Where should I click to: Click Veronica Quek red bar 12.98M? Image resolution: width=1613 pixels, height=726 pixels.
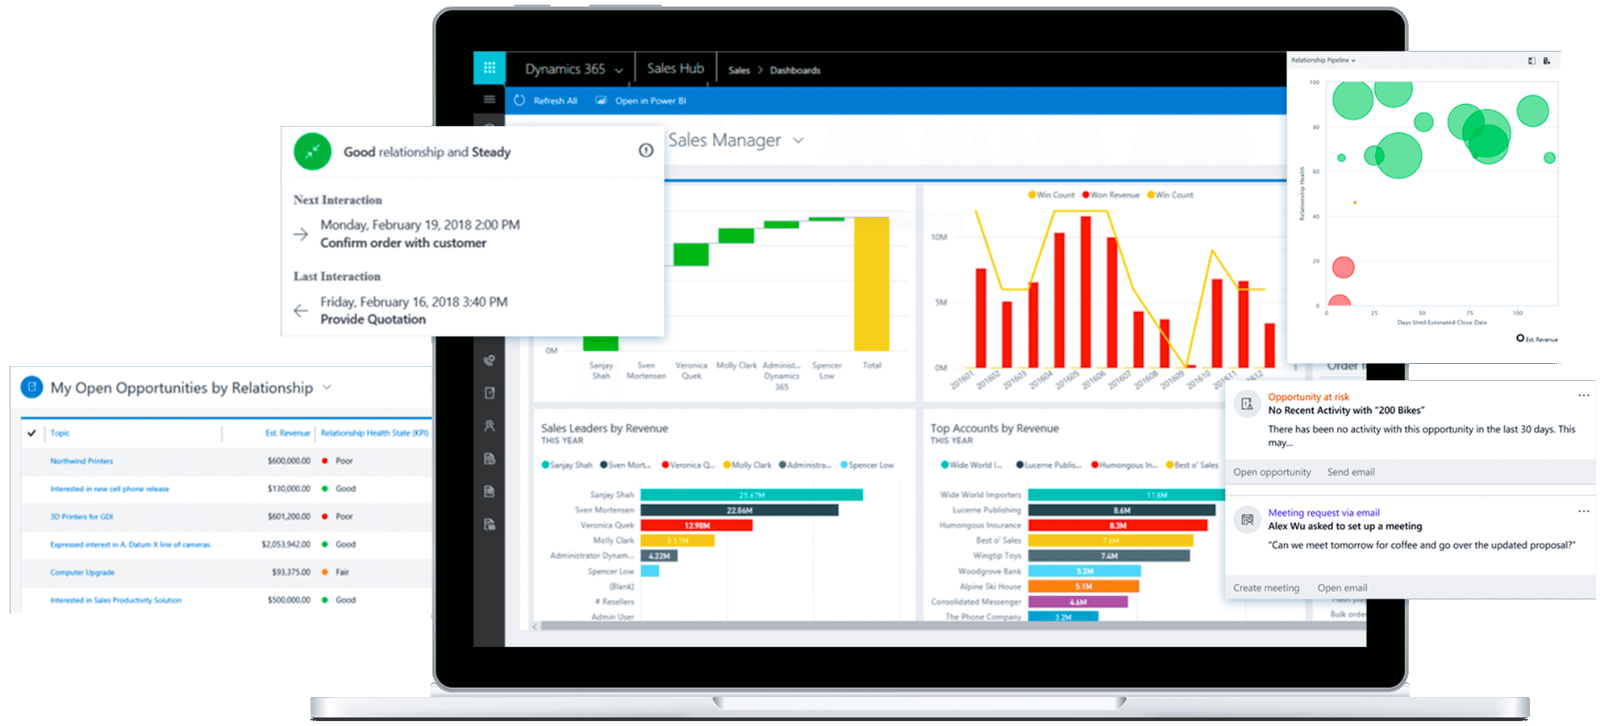(x=697, y=525)
